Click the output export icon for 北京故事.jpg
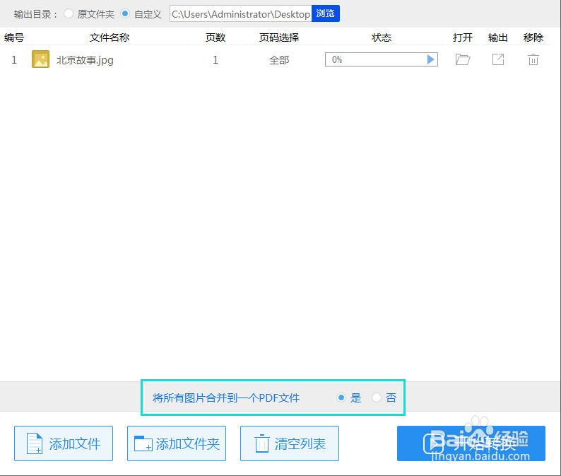The height and width of the screenshot is (476, 561). [498, 59]
